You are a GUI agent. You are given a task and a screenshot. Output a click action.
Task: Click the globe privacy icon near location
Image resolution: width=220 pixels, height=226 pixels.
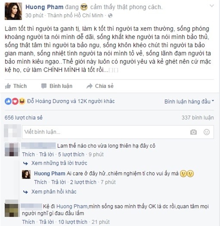(x=110, y=16)
